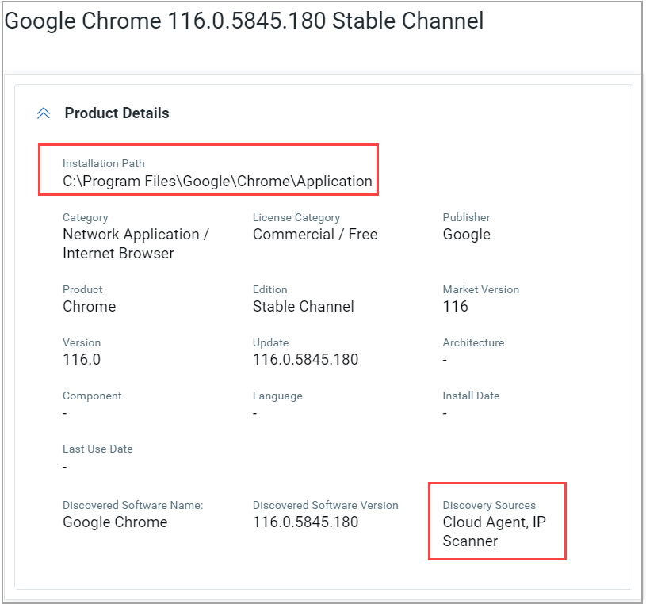Select the Cloud Agent, IP Scanner value
The height and width of the screenshot is (604, 646).
tap(494, 532)
